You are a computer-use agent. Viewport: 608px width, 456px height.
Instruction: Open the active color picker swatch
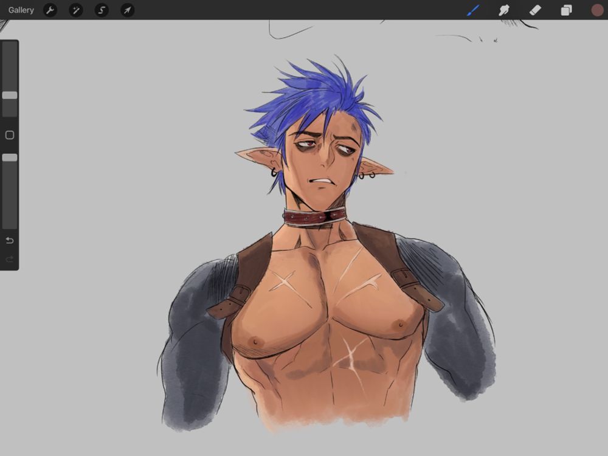[598, 10]
